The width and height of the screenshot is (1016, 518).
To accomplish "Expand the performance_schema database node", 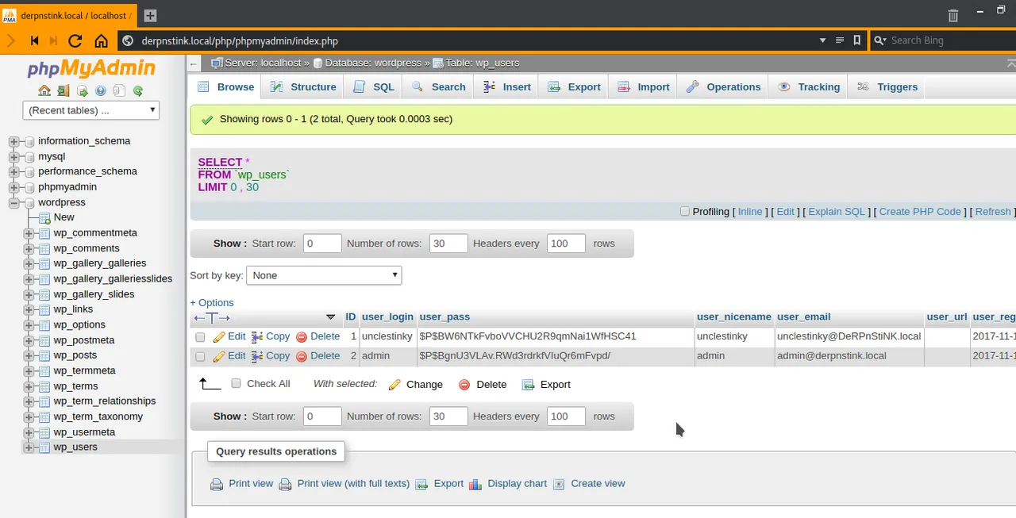I will click(13, 172).
